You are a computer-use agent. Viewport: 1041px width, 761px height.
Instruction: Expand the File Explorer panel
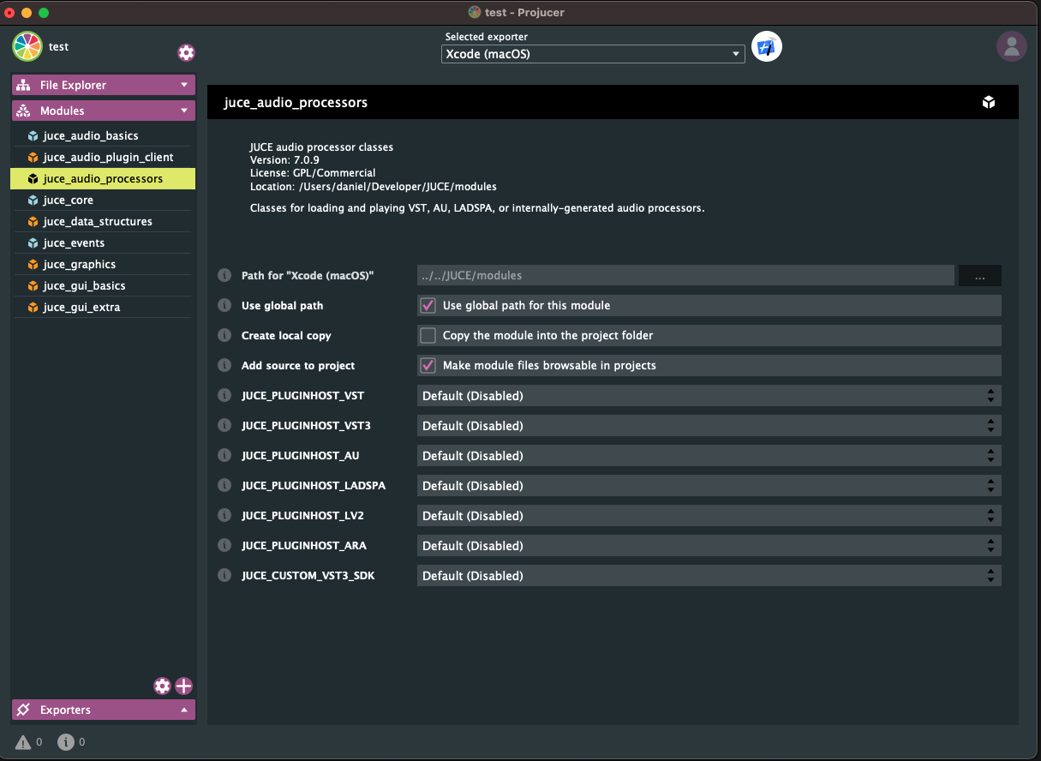(x=104, y=85)
